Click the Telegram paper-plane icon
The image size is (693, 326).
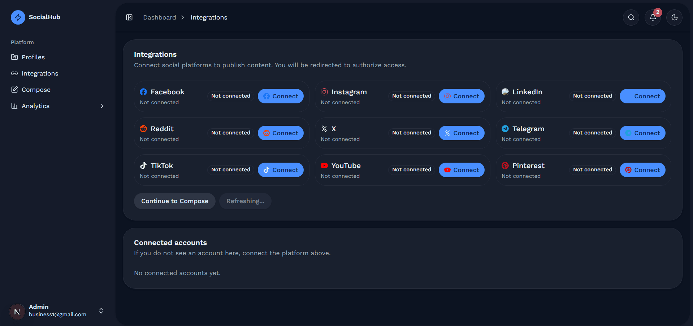click(505, 129)
